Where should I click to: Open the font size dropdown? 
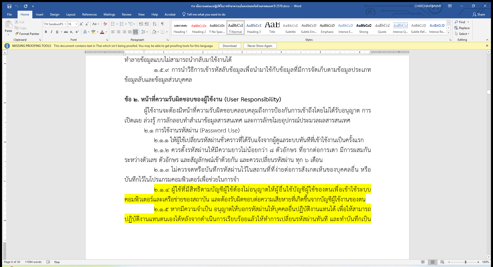pyautogui.click(x=76, y=24)
